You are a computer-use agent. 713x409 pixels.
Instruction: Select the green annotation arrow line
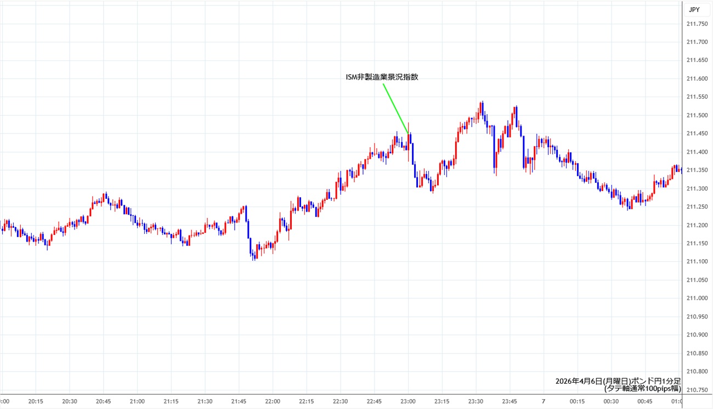point(395,108)
